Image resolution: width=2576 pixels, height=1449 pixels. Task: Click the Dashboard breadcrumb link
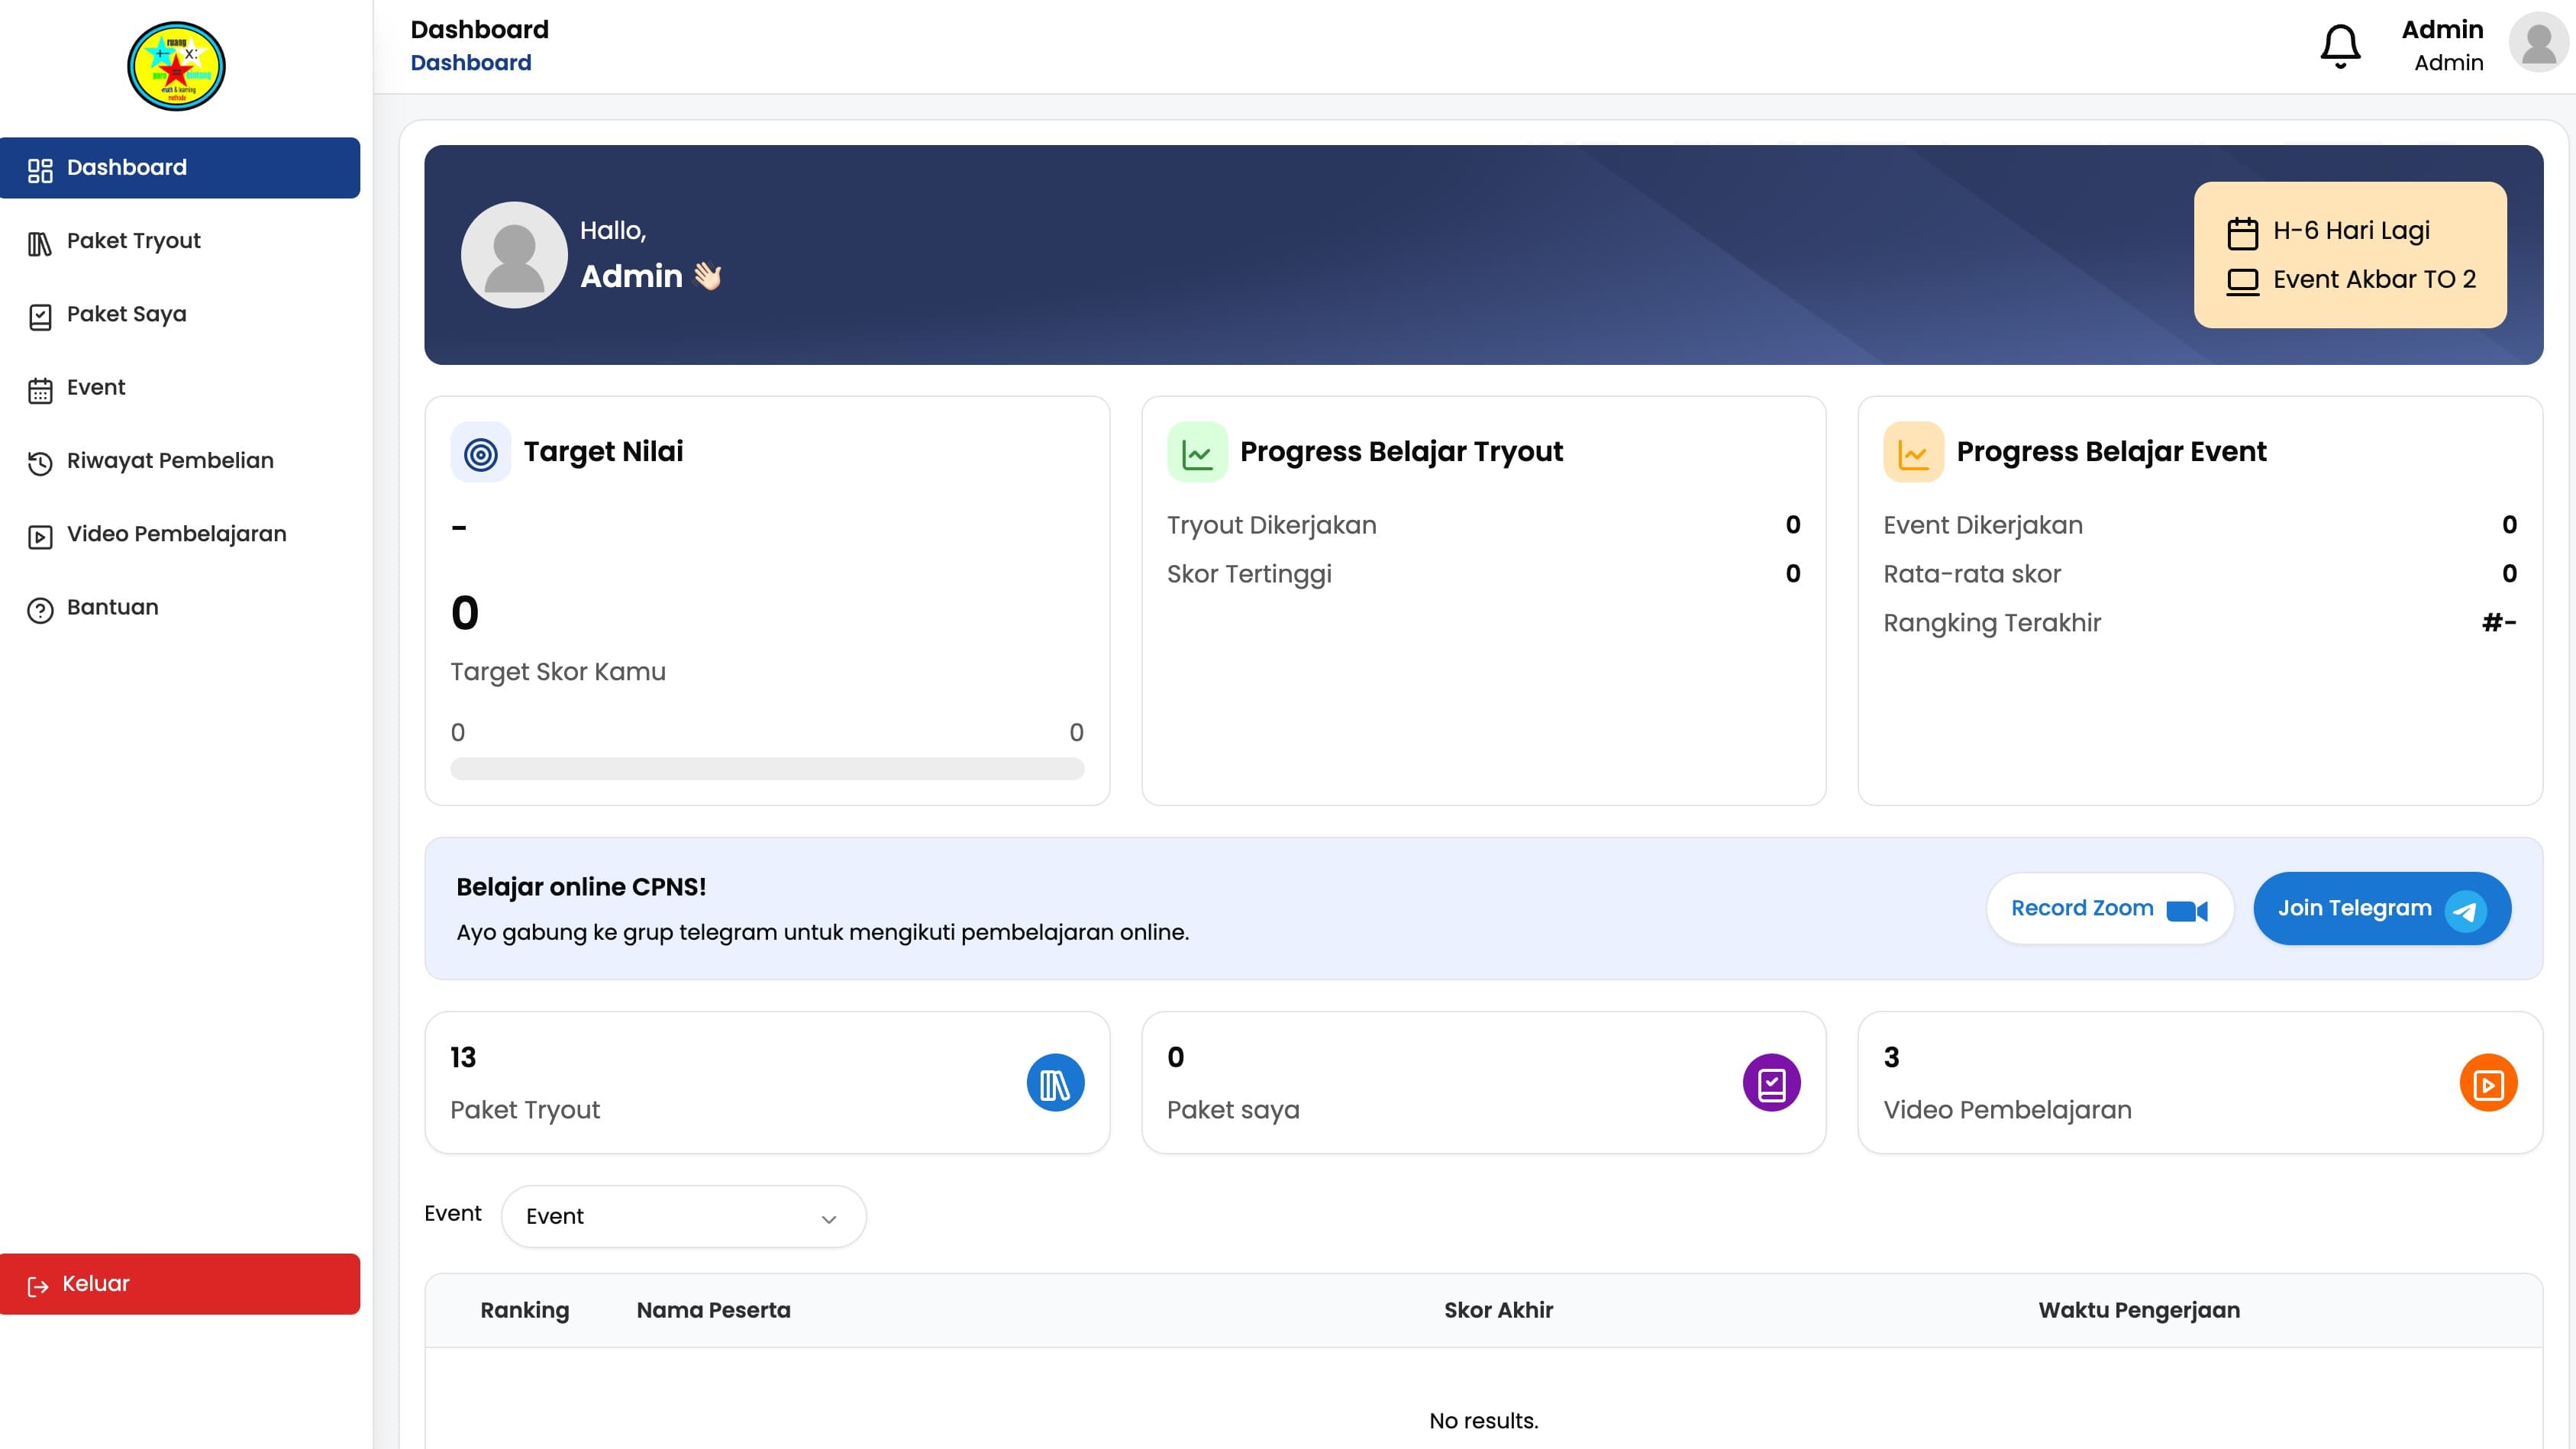tap(471, 63)
